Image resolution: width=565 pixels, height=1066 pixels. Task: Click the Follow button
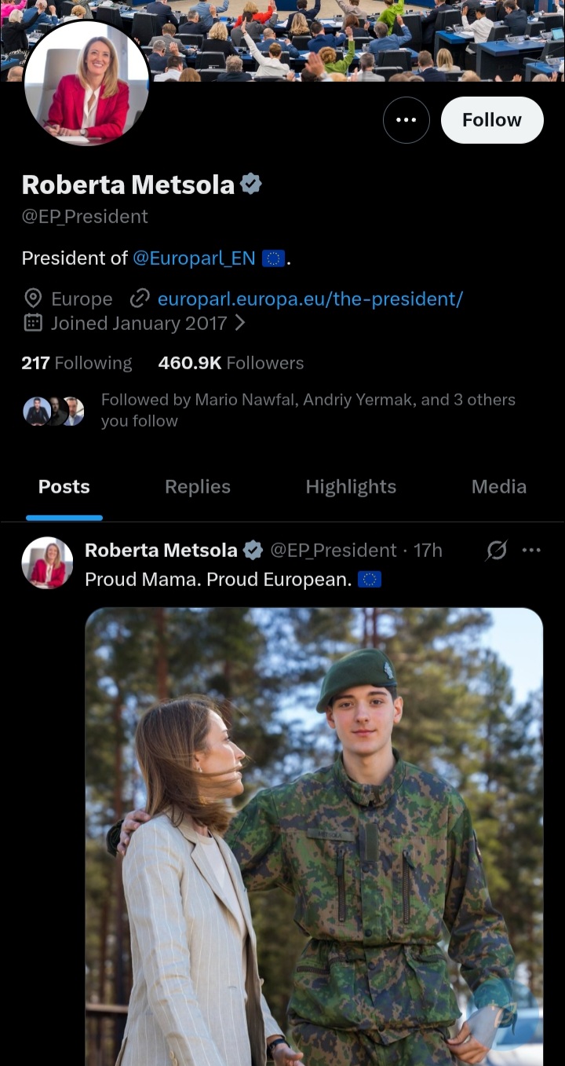[491, 120]
